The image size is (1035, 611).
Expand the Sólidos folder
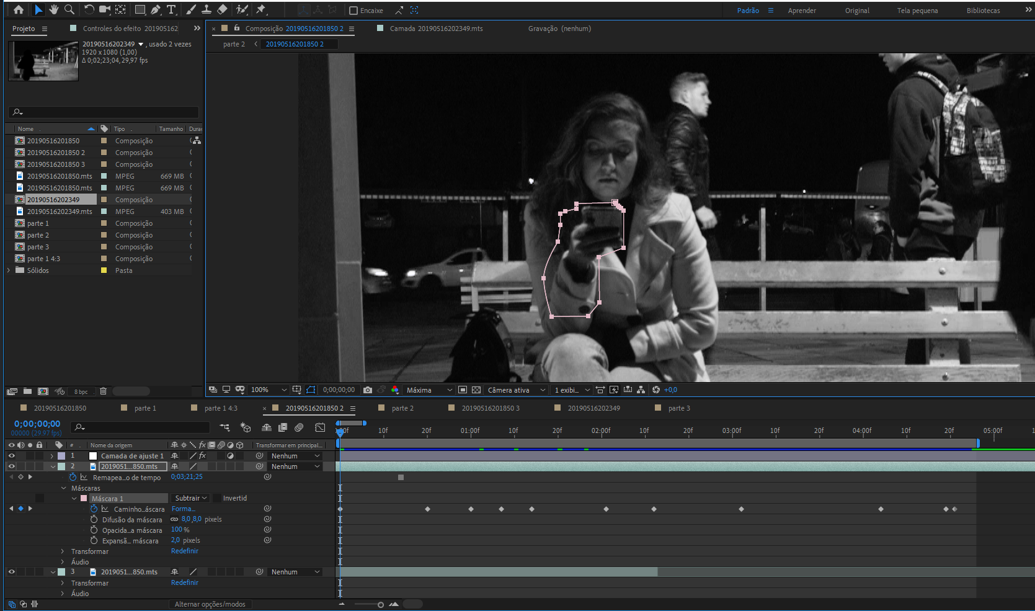pos(9,270)
